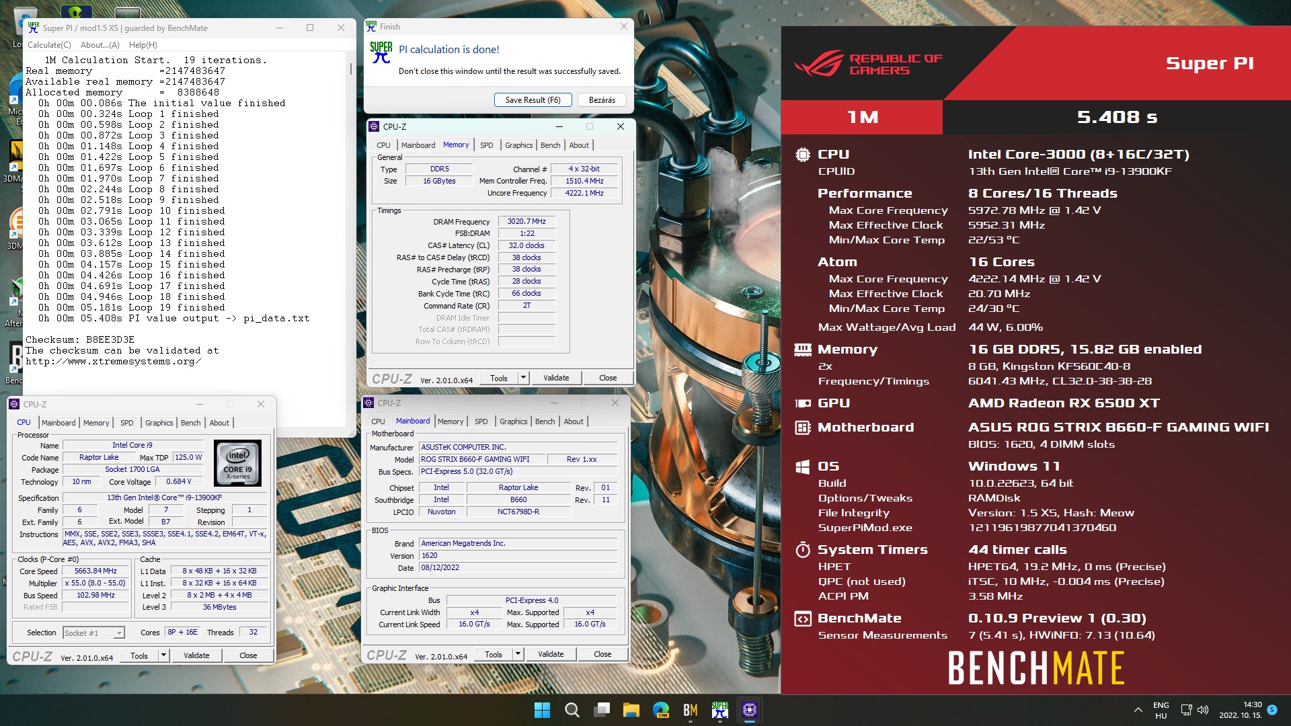This screenshot has height=726, width=1291.
Task: Select Graphics tab in Mainboard CPU-Z window
Action: pyautogui.click(x=513, y=421)
